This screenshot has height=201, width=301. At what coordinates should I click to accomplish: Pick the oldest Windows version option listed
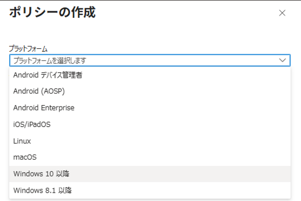(42, 190)
